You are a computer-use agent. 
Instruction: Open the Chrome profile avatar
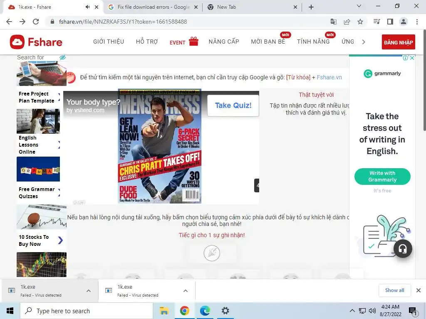pyautogui.click(x=404, y=22)
